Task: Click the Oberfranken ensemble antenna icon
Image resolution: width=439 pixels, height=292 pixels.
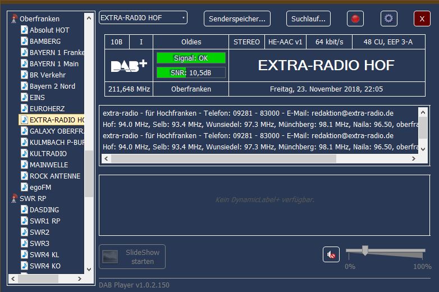Action: pos(14,19)
